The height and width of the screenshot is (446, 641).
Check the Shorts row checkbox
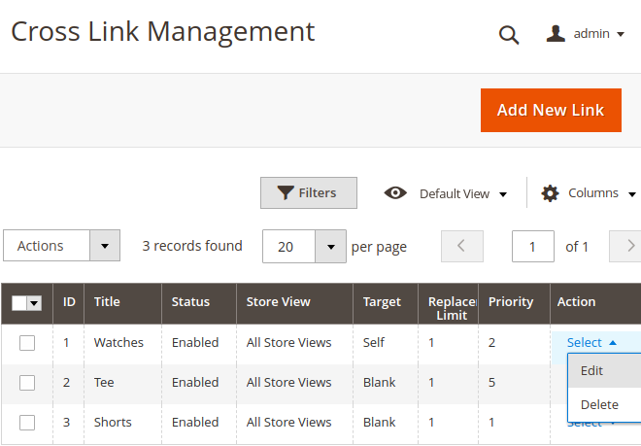[x=27, y=423]
